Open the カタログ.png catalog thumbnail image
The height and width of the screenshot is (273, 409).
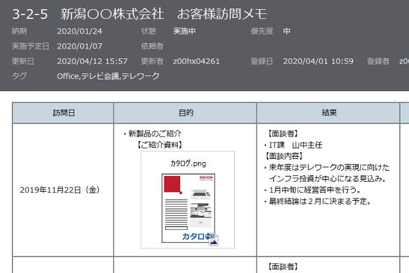188,208
